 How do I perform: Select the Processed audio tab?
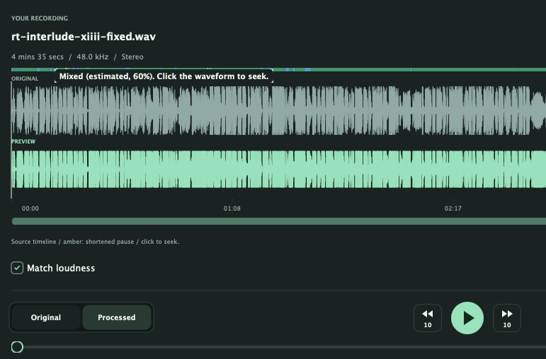point(117,317)
